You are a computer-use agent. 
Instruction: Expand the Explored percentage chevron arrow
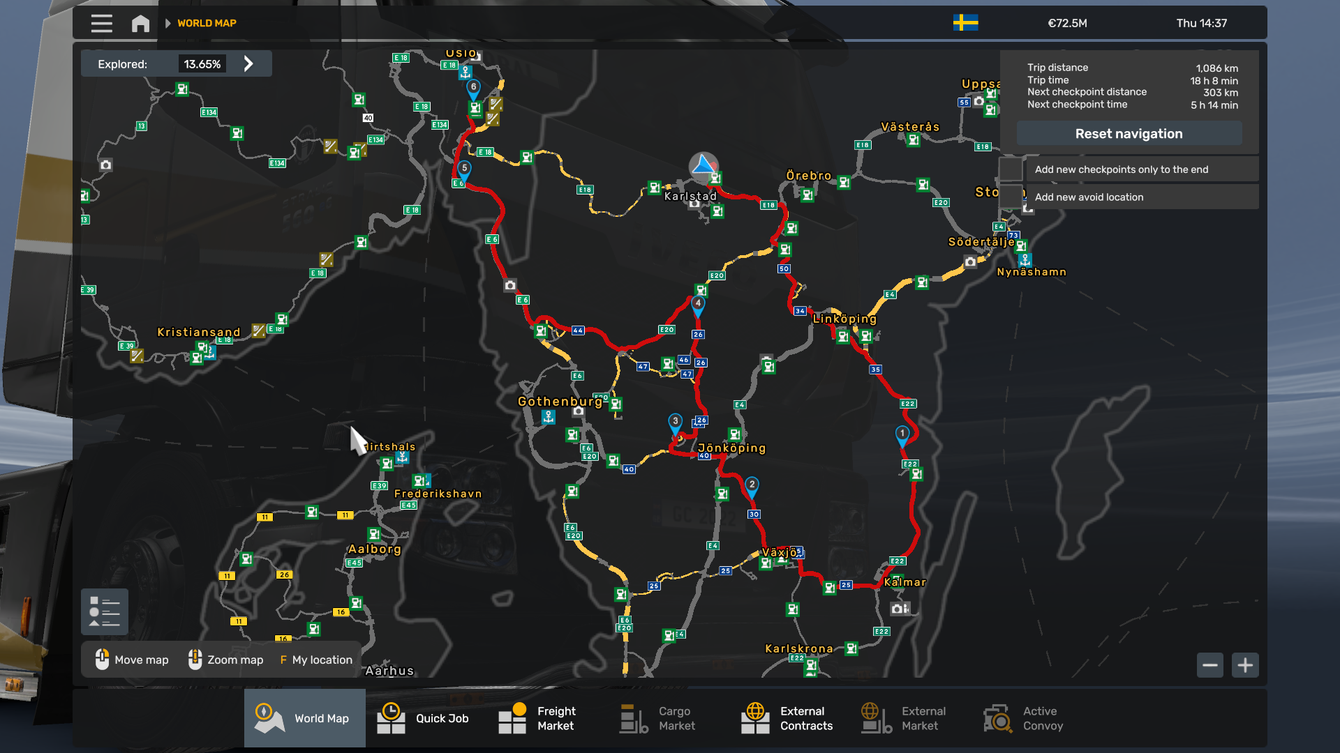[248, 64]
